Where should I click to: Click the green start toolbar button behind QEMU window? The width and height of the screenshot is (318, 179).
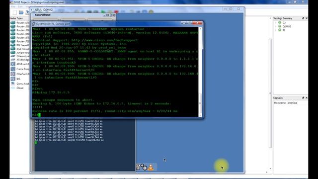coord(103,11)
